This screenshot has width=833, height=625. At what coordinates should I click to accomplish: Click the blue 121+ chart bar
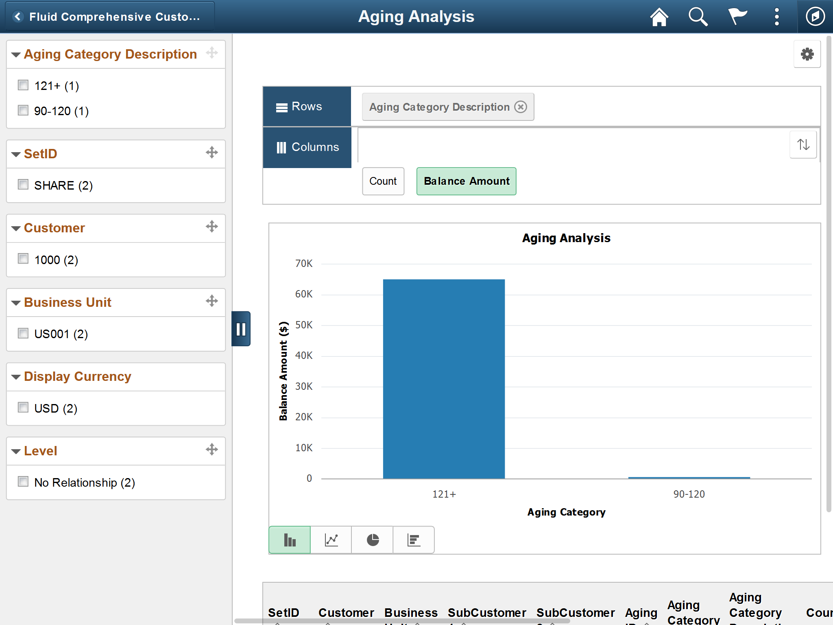pyautogui.click(x=444, y=378)
